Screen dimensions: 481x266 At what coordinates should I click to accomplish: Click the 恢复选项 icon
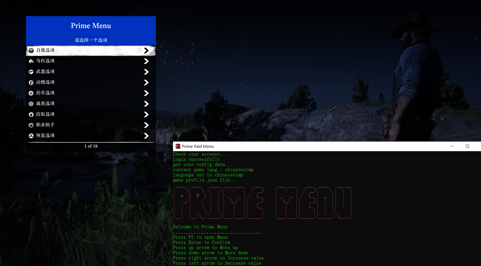31,136
